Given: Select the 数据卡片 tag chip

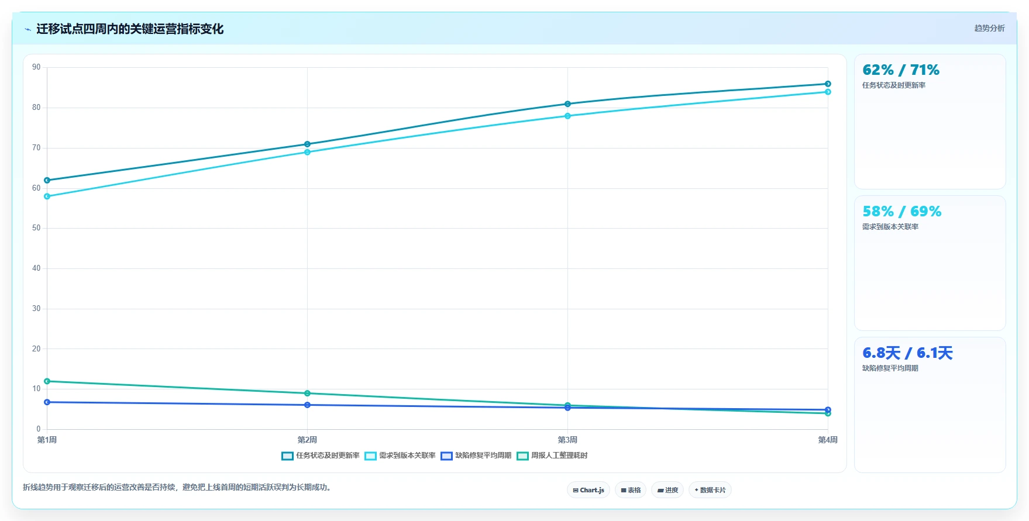Looking at the screenshot, I should point(710,490).
